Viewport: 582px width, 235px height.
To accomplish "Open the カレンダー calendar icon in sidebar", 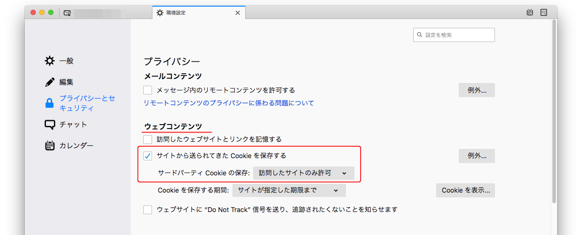I will click(x=49, y=146).
